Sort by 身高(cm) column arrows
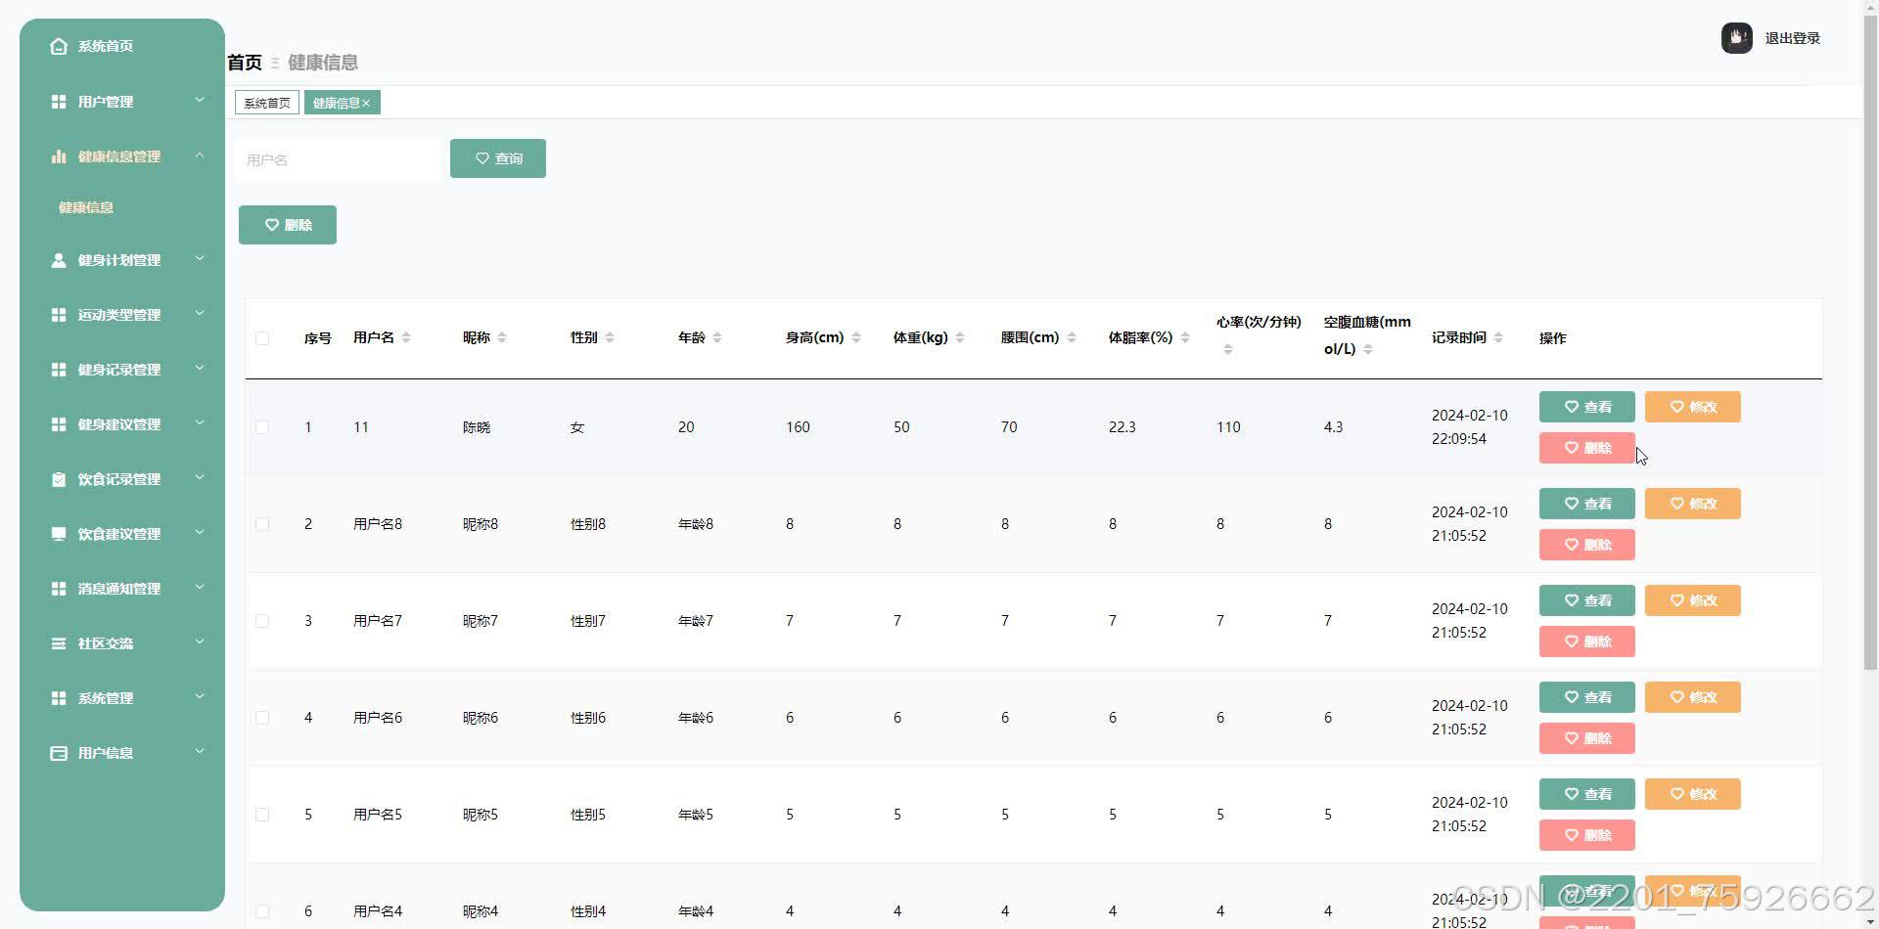Viewport: 1879px width, 929px height. [x=856, y=337]
